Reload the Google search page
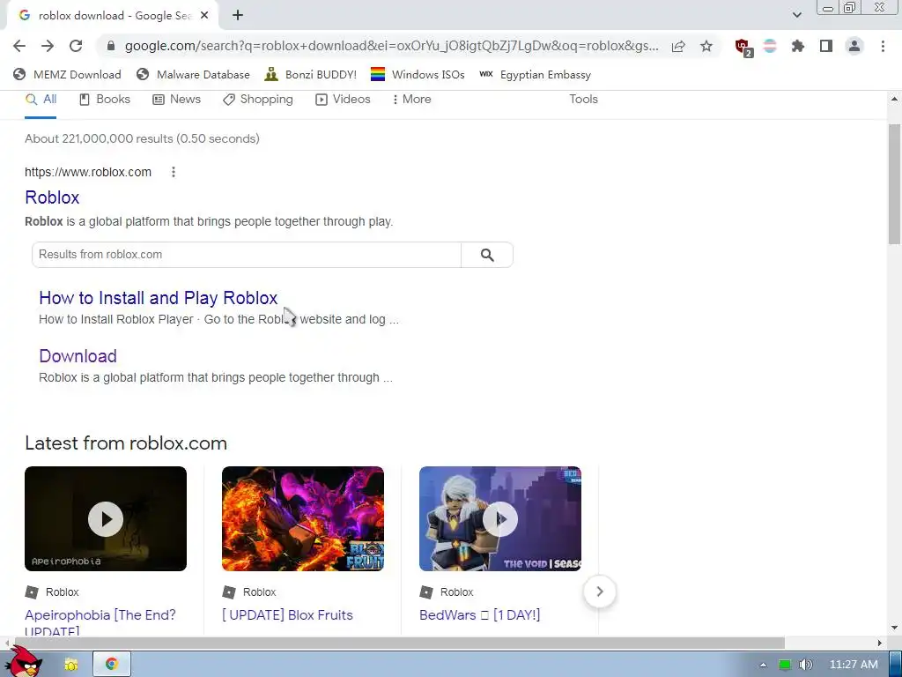Viewport: 902px width, 677px height. (76, 46)
